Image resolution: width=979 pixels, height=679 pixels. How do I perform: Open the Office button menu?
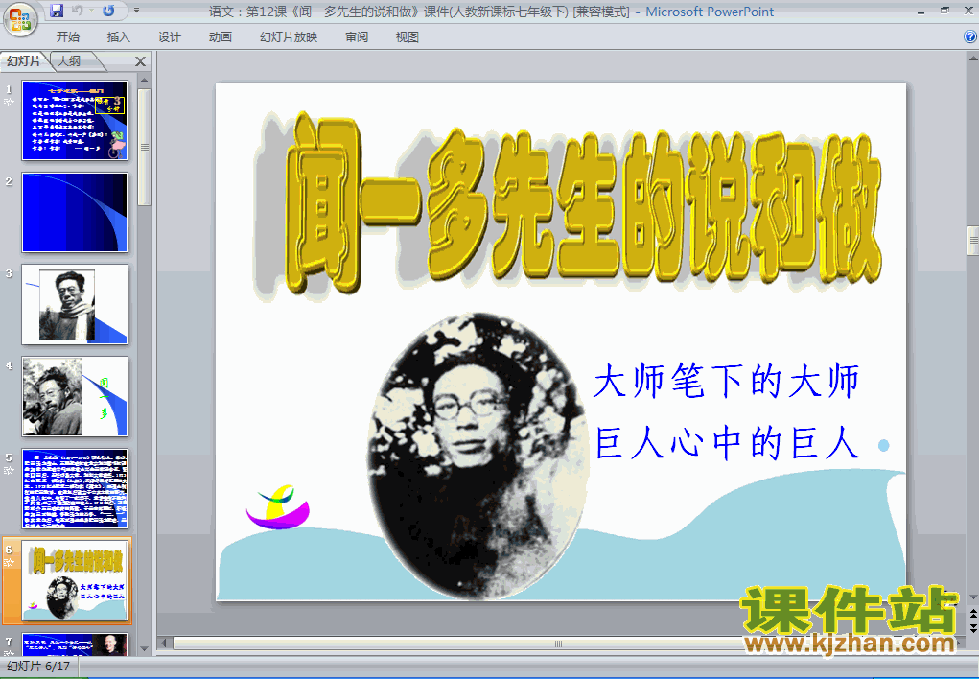(x=20, y=19)
